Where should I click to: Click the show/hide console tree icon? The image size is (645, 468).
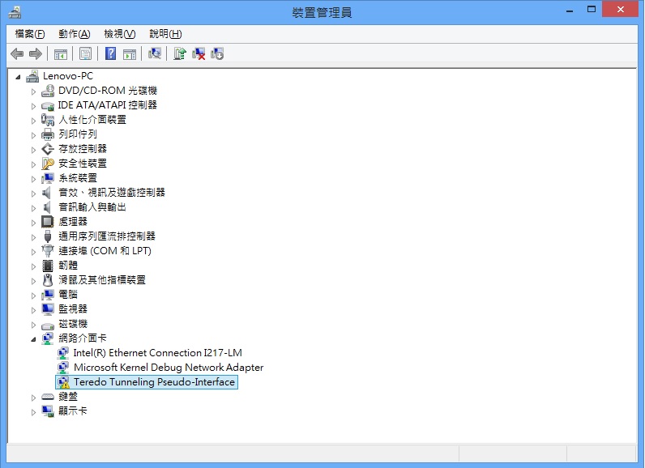pos(61,53)
